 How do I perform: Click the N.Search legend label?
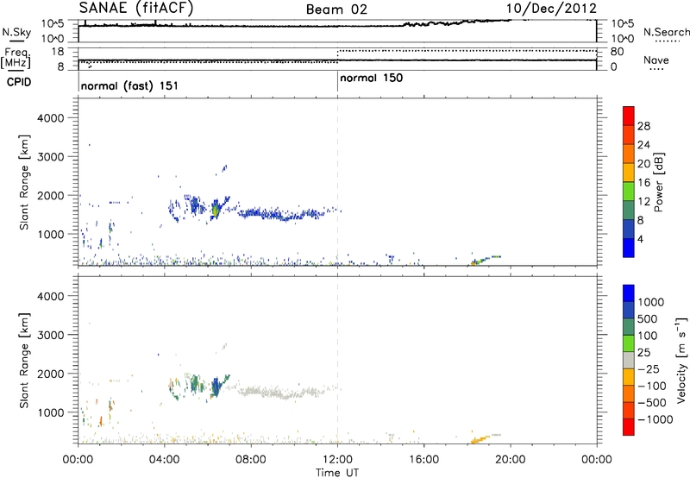coord(666,32)
